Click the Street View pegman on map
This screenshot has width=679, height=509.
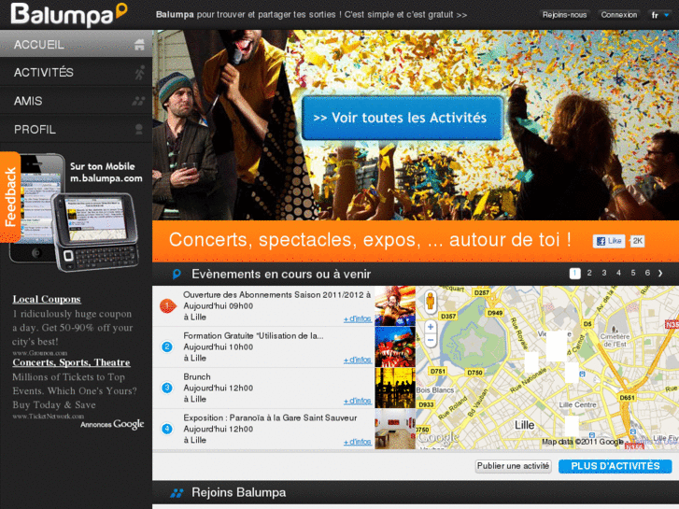click(430, 301)
